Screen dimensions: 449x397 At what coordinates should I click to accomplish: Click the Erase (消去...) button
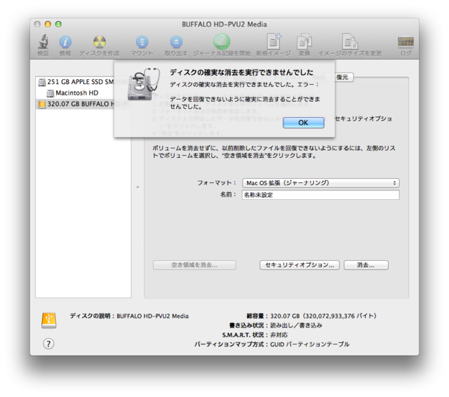pyautogui.click(x=366, y=265)
